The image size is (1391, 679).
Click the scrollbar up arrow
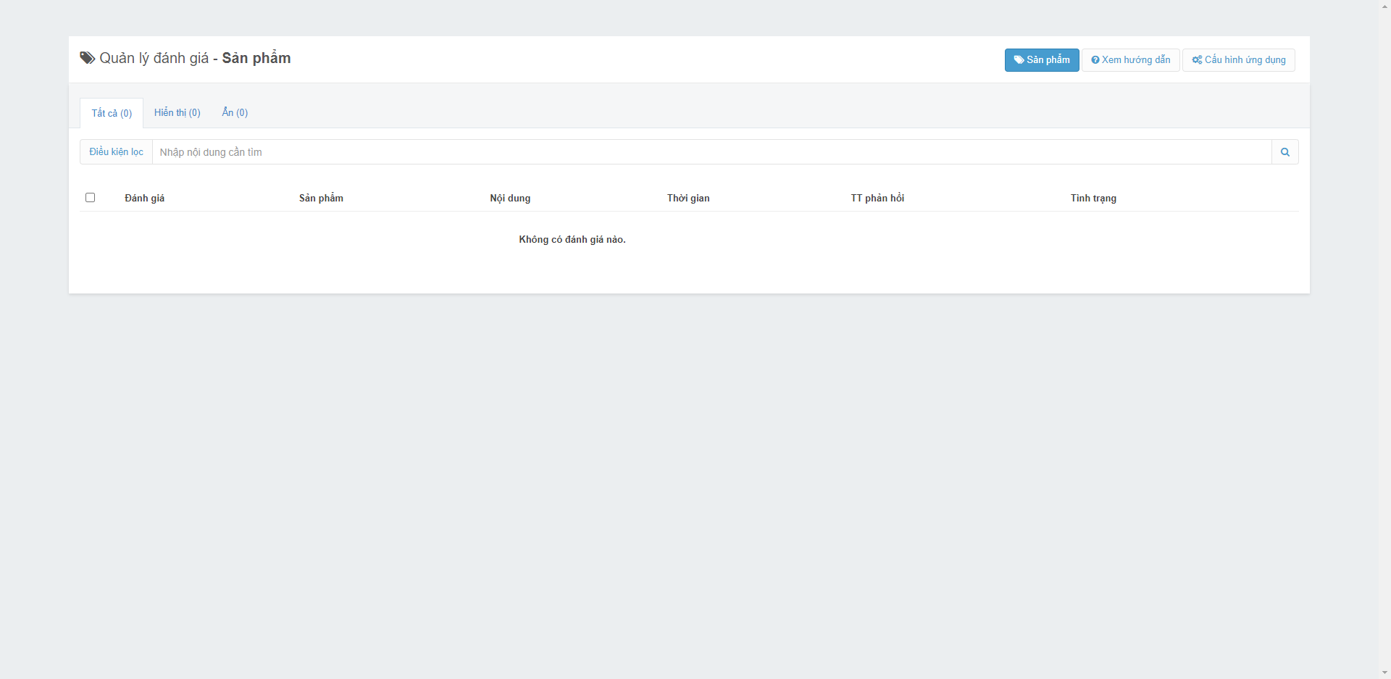tap(1384, 6)
